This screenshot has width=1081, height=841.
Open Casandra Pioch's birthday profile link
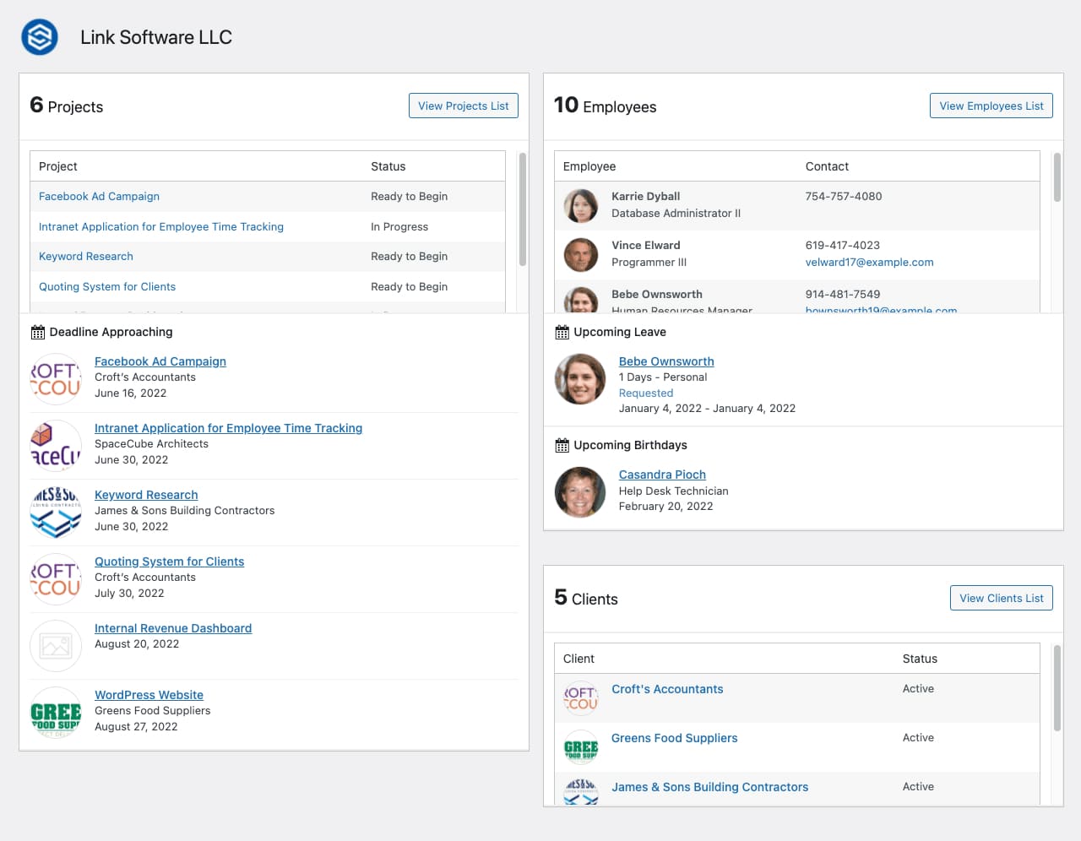point(662,475)
